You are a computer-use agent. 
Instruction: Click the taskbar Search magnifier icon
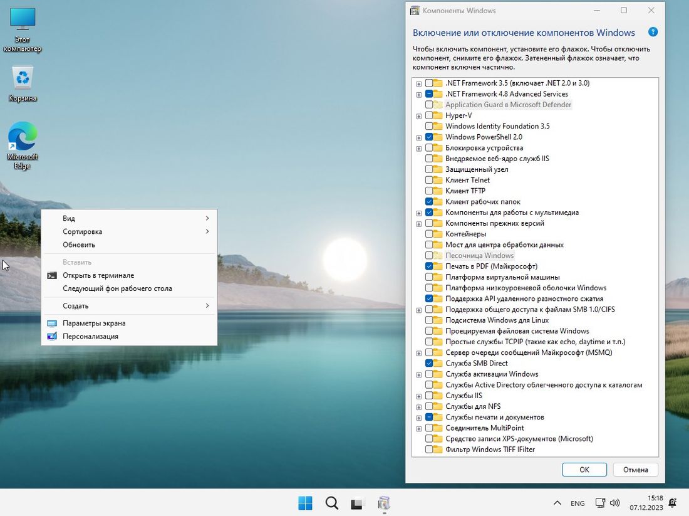(x=331, y=503)
